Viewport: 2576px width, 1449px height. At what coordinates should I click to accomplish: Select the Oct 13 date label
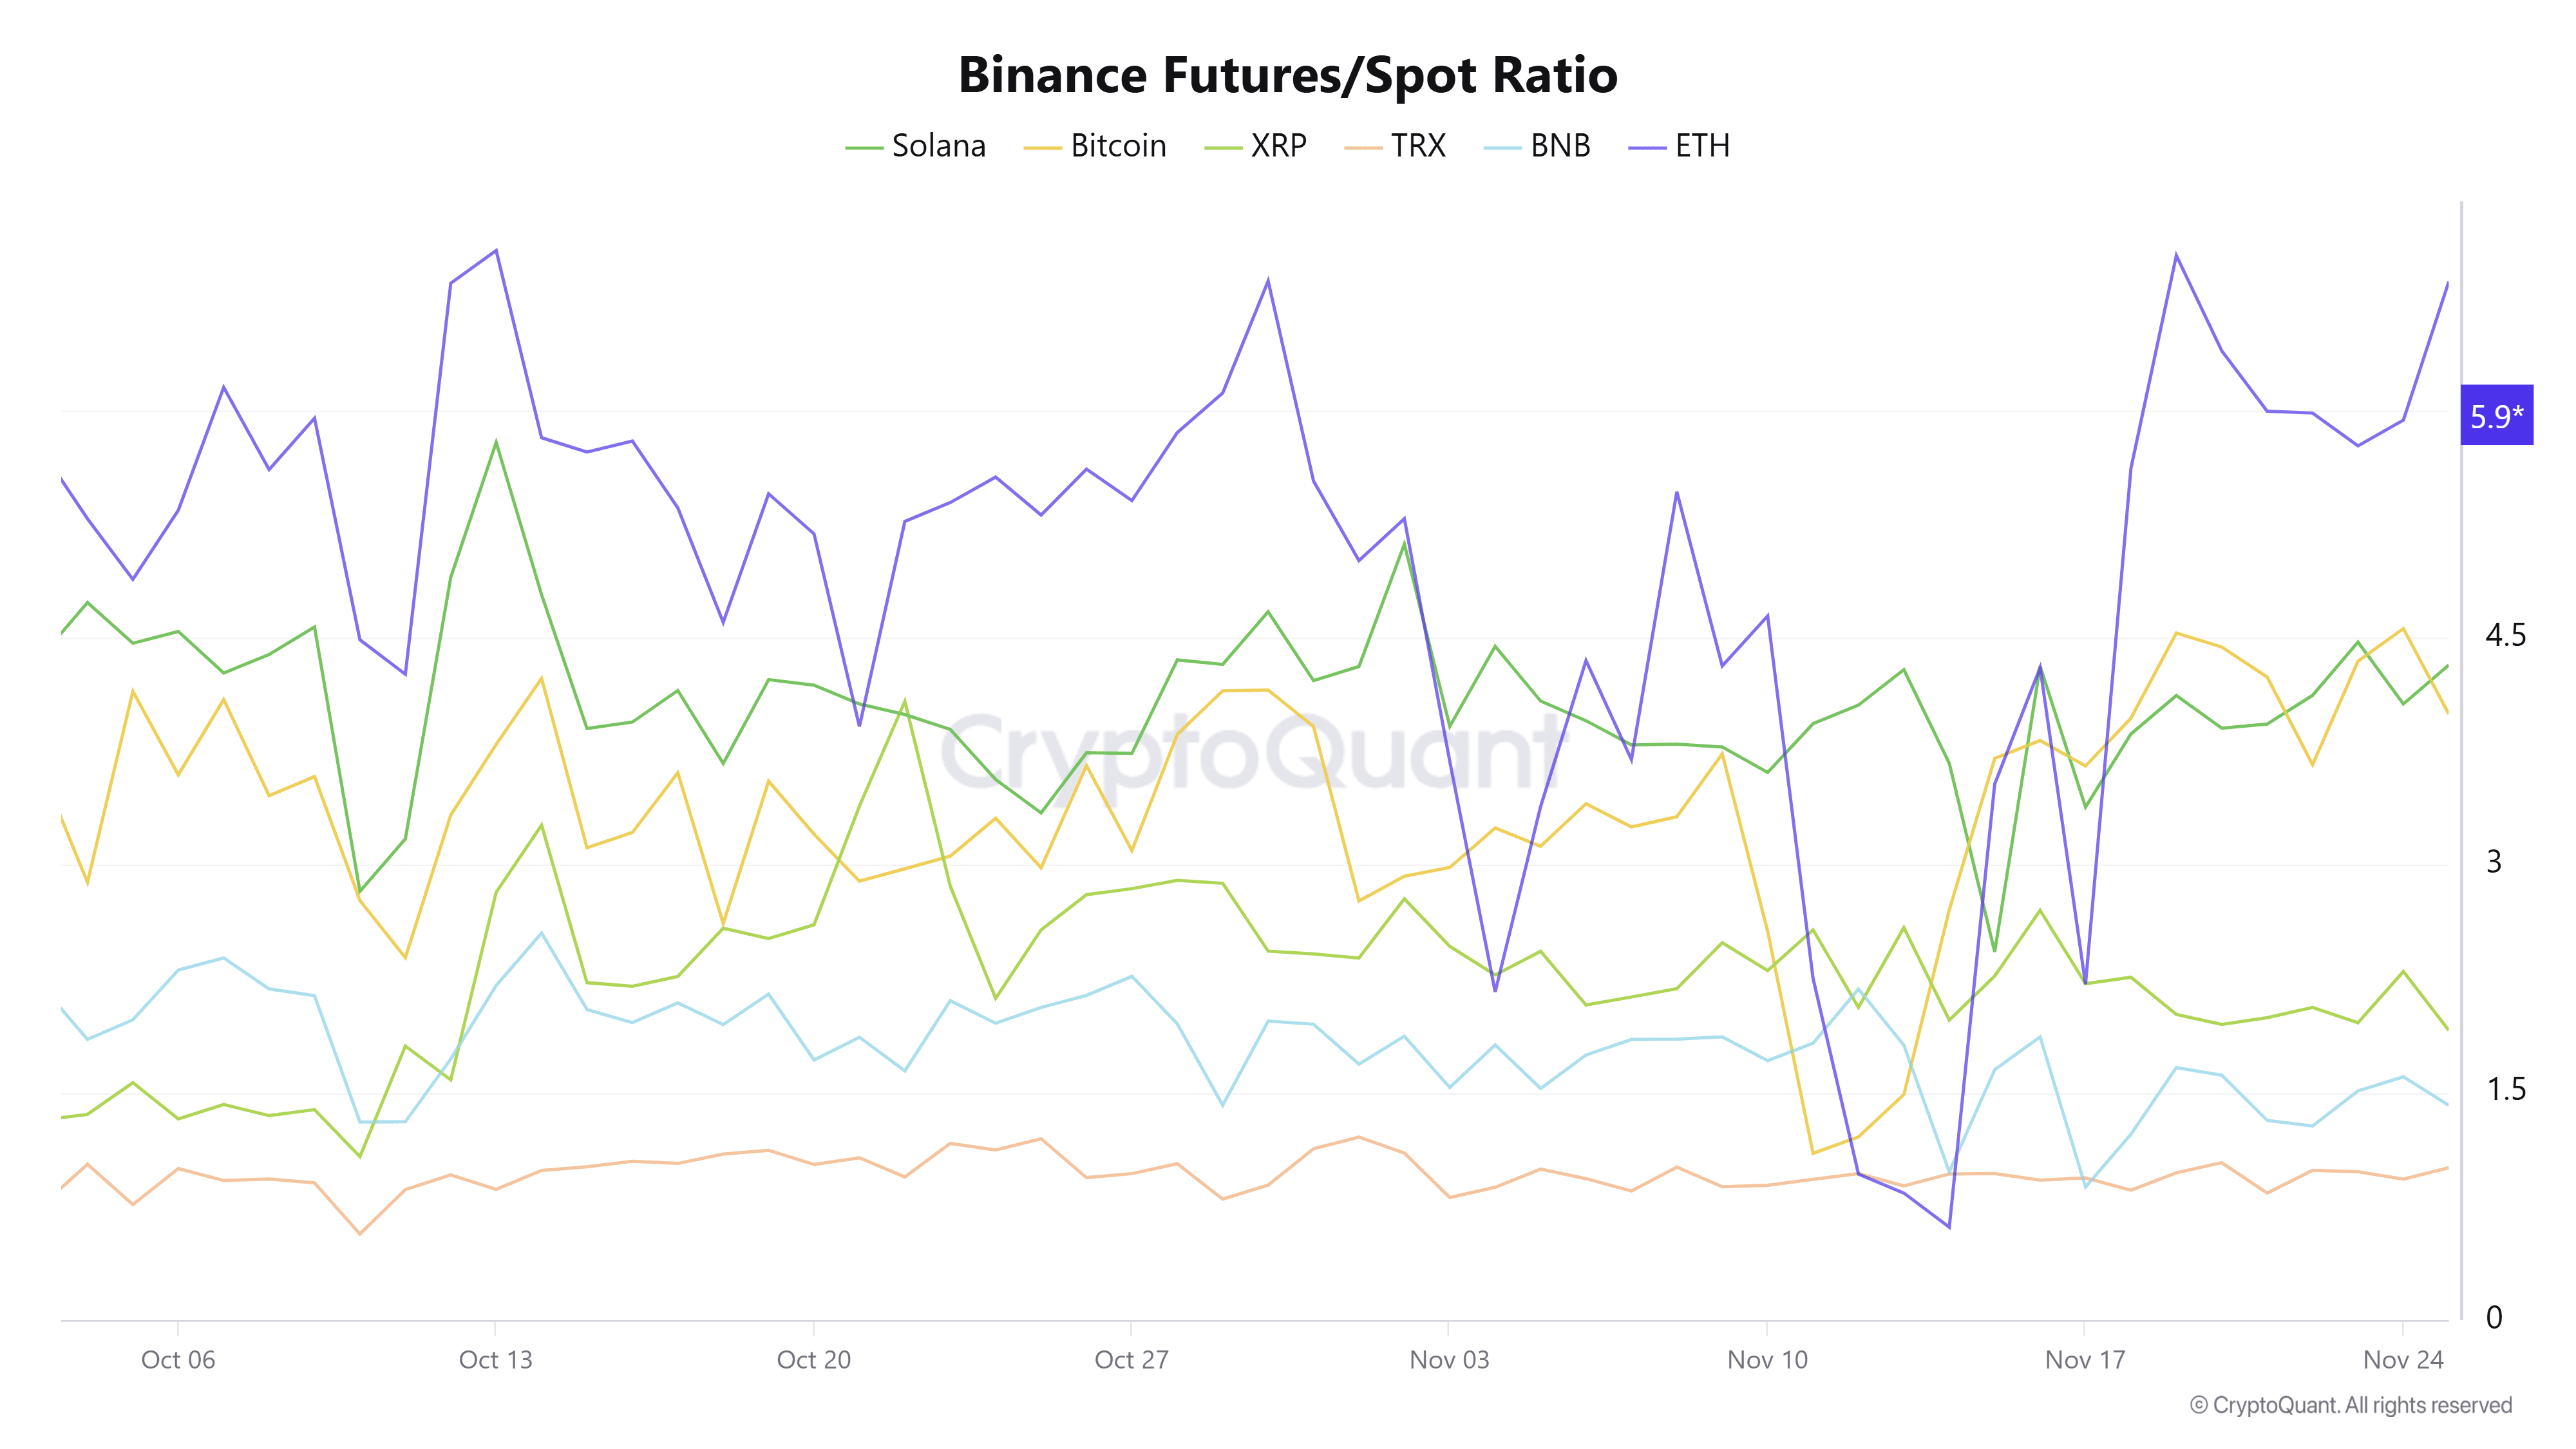pyautogui.click(x=496, y=1360)
